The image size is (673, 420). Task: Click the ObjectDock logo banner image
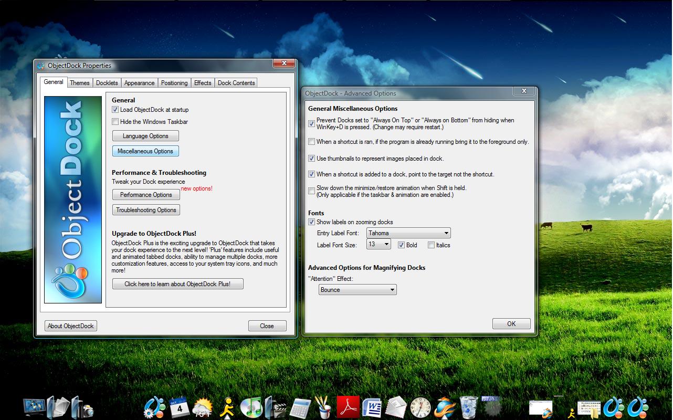click(x=73, y=199)
